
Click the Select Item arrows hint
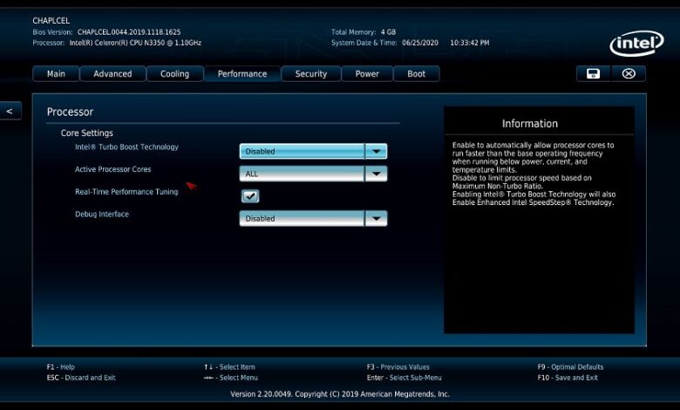[230, 367]
